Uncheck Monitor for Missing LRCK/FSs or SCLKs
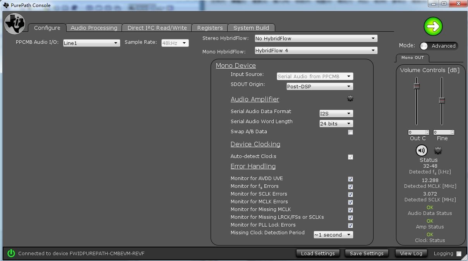The height and width of the screenshot is (261, 468). point(350,218)
